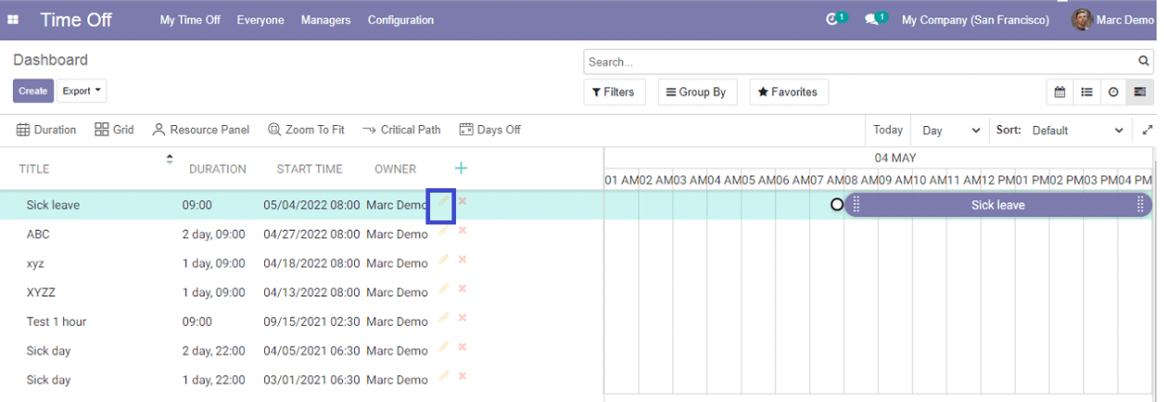Open the Sort Default dropdown

click(x=1078, y=131)
